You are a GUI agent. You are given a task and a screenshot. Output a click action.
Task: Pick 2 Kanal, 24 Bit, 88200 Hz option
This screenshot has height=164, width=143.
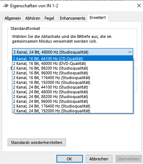click(x=72, y=97)
